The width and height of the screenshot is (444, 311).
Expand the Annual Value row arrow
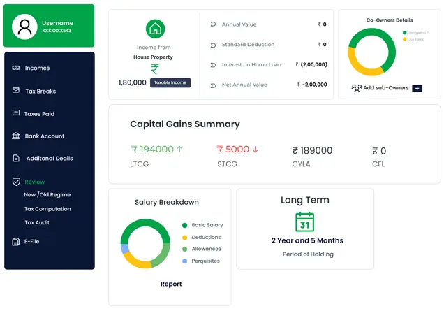click(212, 24)
